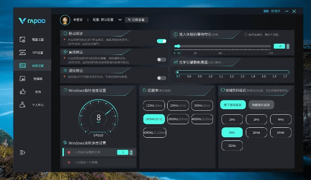Switch to the 按下去抖延迟 tab
Image resolution: width=311 pixels, height=180 pixels.
[233, 105]
